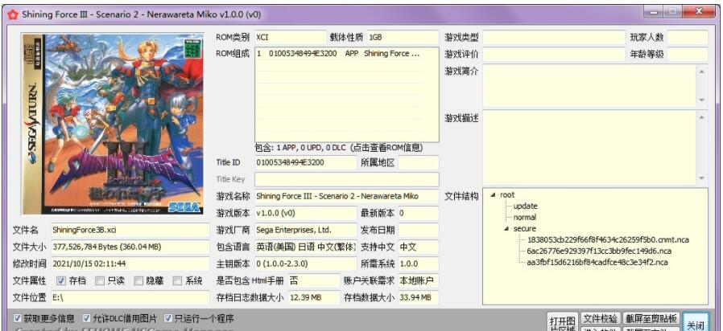
Task: Click the 文件名 field ShiningForce3B.xci
Action: click(x=130, y=231)
